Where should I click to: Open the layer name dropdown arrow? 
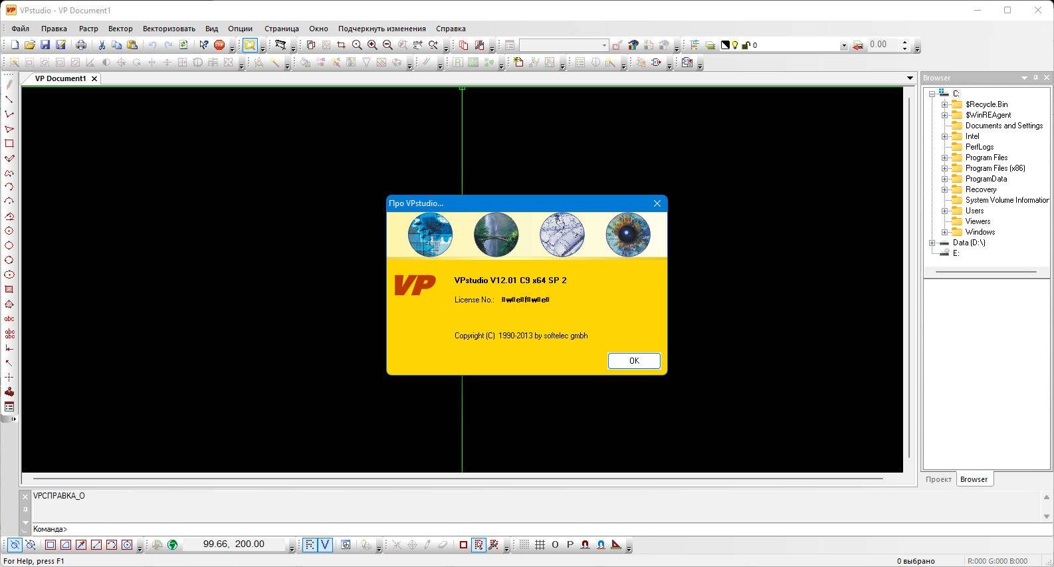pos(844,45)
